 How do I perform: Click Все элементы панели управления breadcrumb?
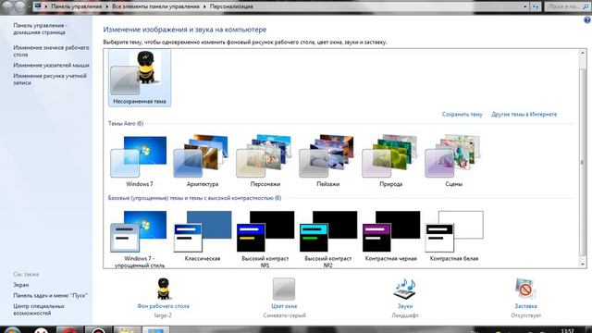(155, 6)
